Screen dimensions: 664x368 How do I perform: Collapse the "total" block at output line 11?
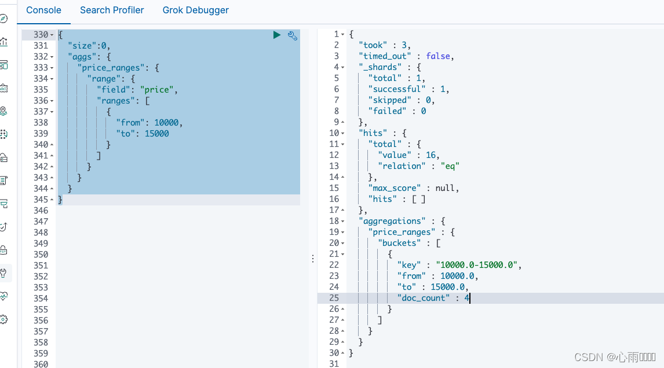pyautogui.click(x=342, y=144)
